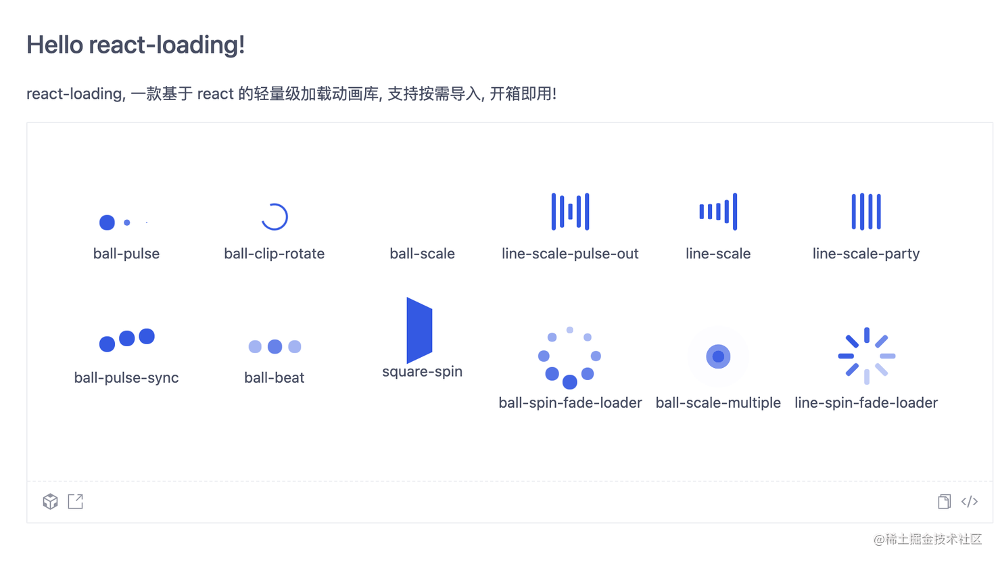The image size is (998, 562).
Task: Open the 稀土掘金技术社区 watermark link
Action: click(x=927, y=540)
